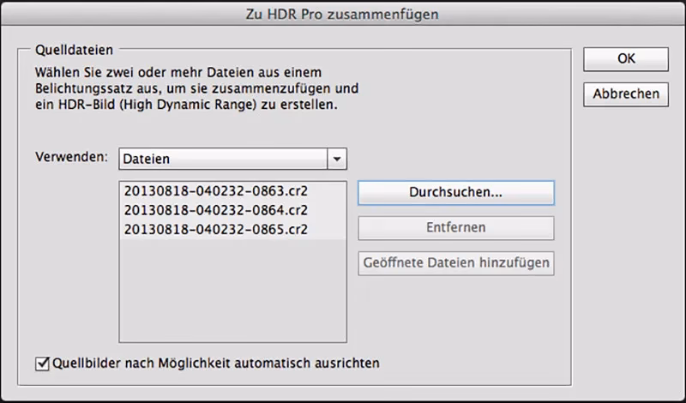The width and height of the screenshot is (686, 403).
Task: Cancel with the Abbrechen button
Action: tap(626, 94)
